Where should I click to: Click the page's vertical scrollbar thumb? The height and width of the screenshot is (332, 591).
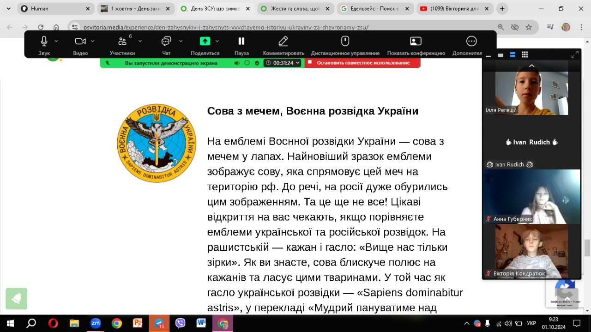[587, 247]
